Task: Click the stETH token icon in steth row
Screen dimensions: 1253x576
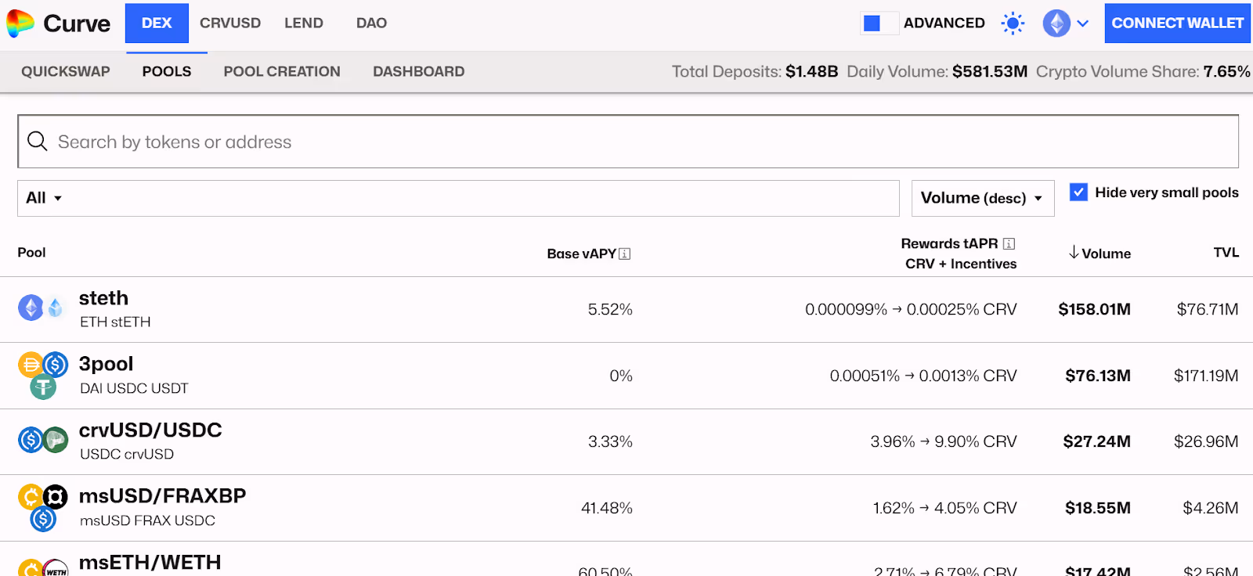Action: (x=55, y=308)
